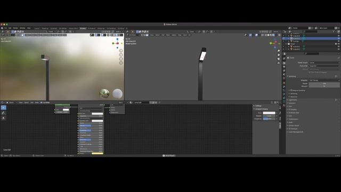Select the Links Cut tool in node editor
The height and width of the screenshot is (192, 341).
coord(3,118)
